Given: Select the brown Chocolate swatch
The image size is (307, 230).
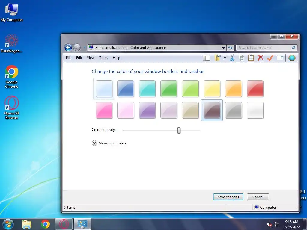Looking at the screenshot, I should (x=212, y=110).
